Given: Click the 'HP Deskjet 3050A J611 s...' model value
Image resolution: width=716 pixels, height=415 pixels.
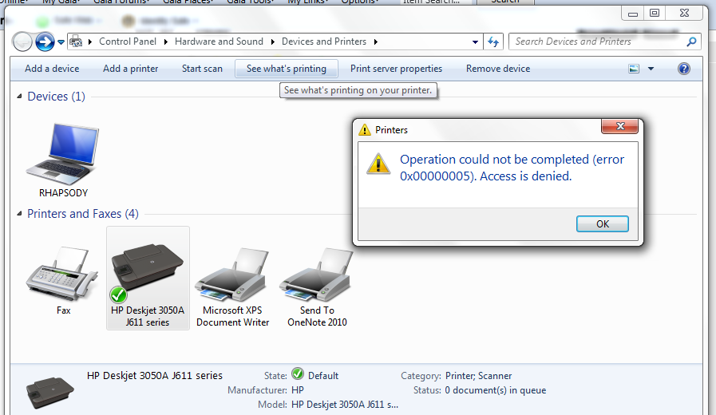Looking at the screenshot, I should point(345,405).
